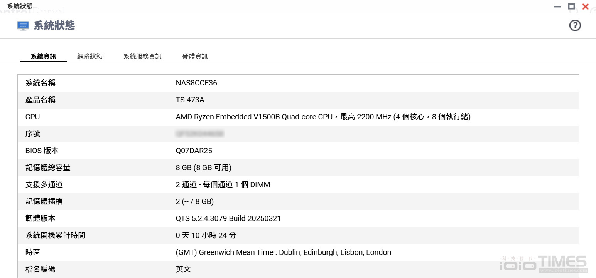Switch to the 硬體資訊 tab
The width and height of the screenshot is (596, 278).
[x=195, y=56]
